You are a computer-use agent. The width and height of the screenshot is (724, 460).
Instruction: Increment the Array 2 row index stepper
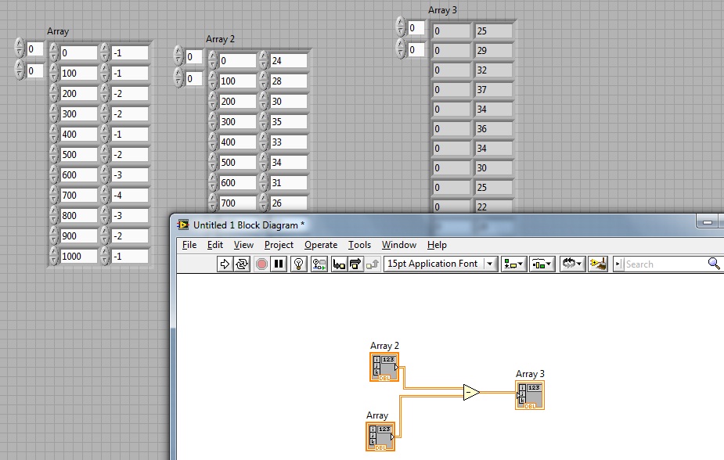(x=178, y=52)
